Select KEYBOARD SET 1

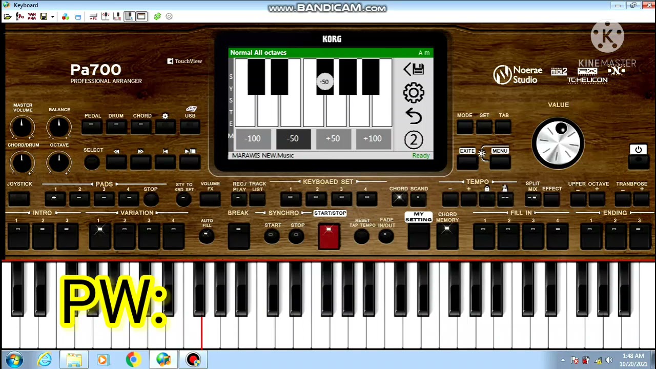(291, 199)
